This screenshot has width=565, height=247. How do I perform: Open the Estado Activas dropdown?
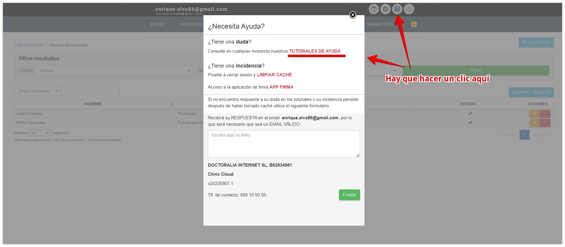pos(114,70)
